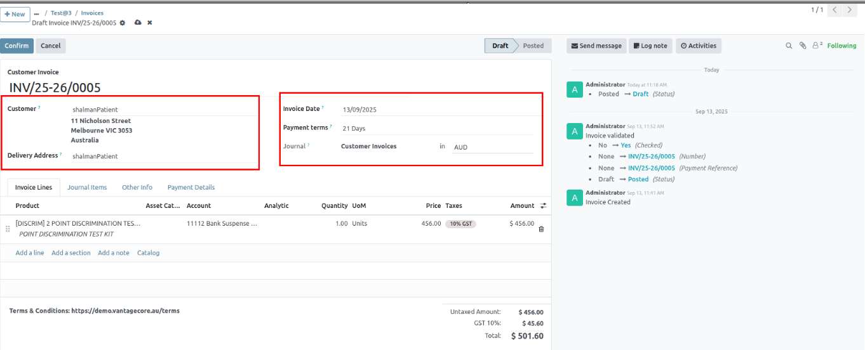Go to next record arrow
The height and width of the screenshot is (350, 865).
coord(850,10)
